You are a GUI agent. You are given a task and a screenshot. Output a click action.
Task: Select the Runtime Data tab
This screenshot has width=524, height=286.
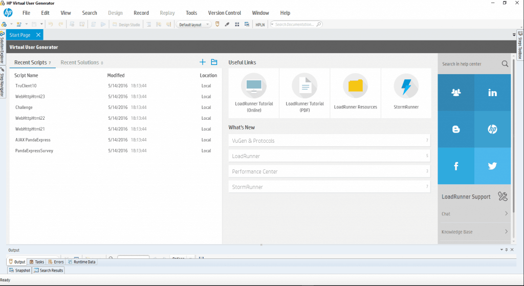tap(81, 262)
